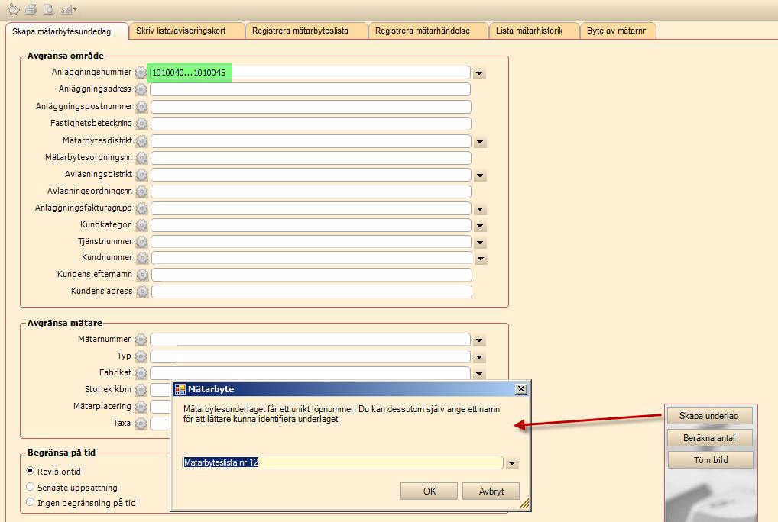Click the Mätarbyteslista nr 12 name field
The height and width of the screenshot is (522, 778).
[343, 462]
